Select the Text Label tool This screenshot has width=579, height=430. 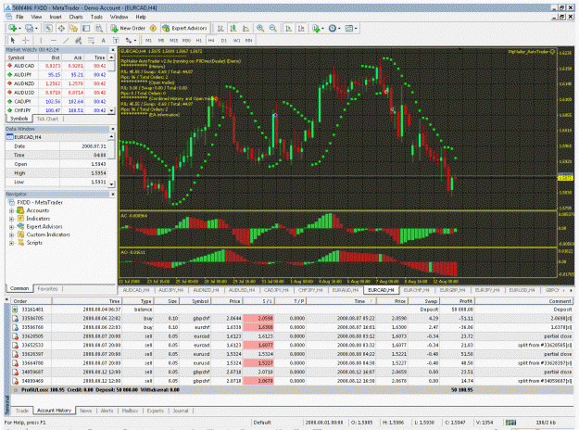click(116, 40)
